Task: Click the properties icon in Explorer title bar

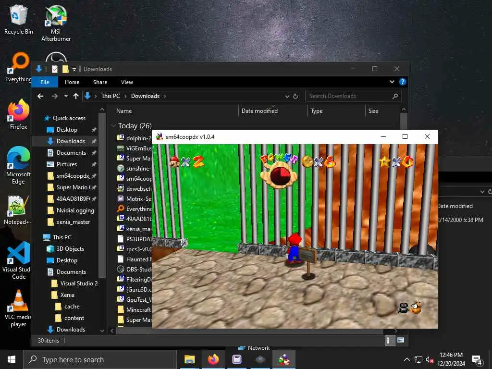Action: pos(55,69)
